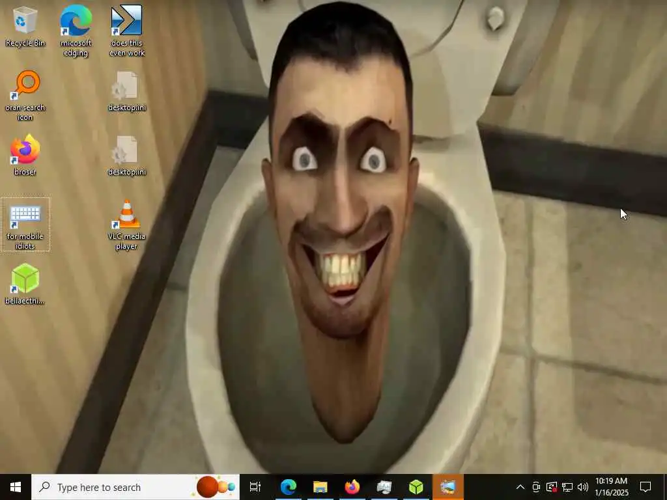Click the orange-highlighted active taskbar app
This screenshot has height=500, width=667.
448,487
